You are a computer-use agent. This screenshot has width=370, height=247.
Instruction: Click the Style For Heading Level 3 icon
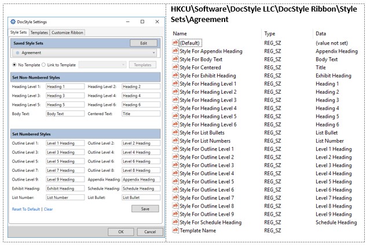(x=175, y=99)
